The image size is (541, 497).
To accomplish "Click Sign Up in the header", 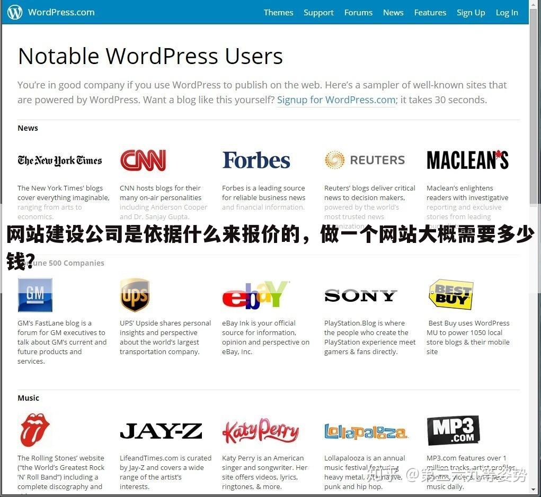I will (471, 13).
